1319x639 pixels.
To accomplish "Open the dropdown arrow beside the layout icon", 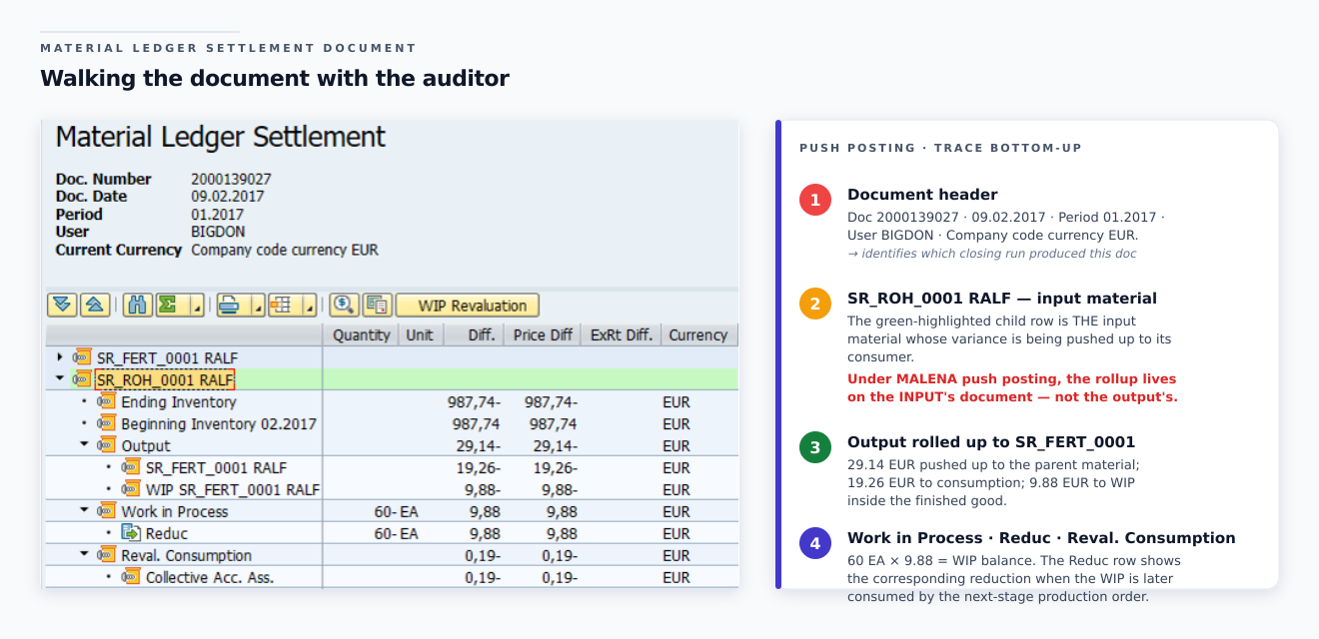I will [310, 305].
